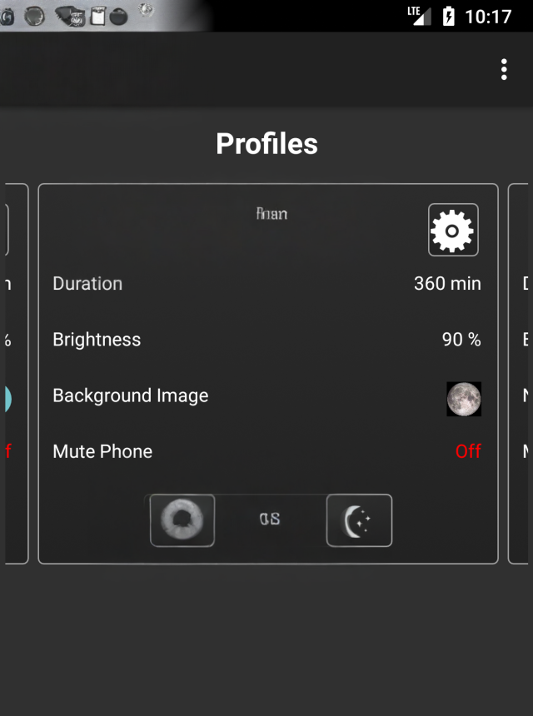Tap the clock showing 10:17
Viewport: 533px width, 716px height.
(488, 17)
